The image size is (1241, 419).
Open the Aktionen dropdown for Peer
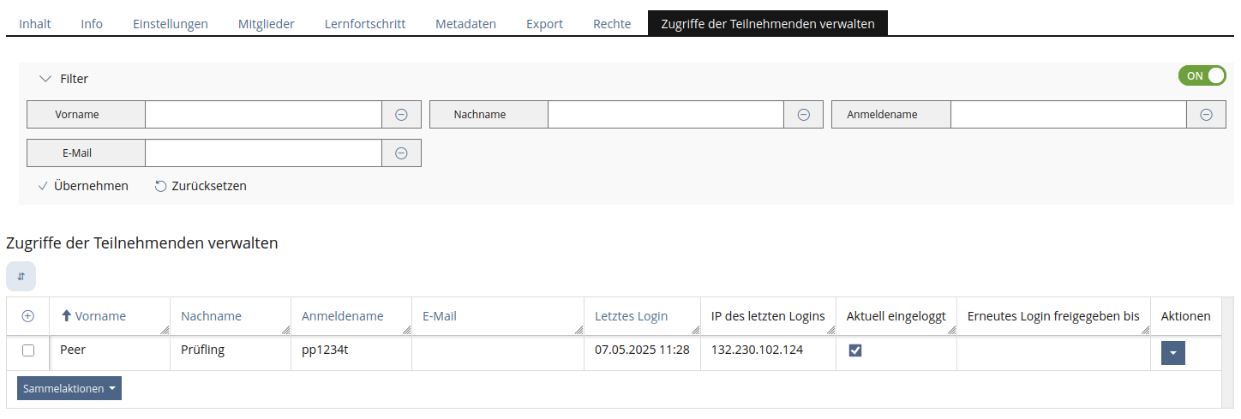tap(1172, 353)
